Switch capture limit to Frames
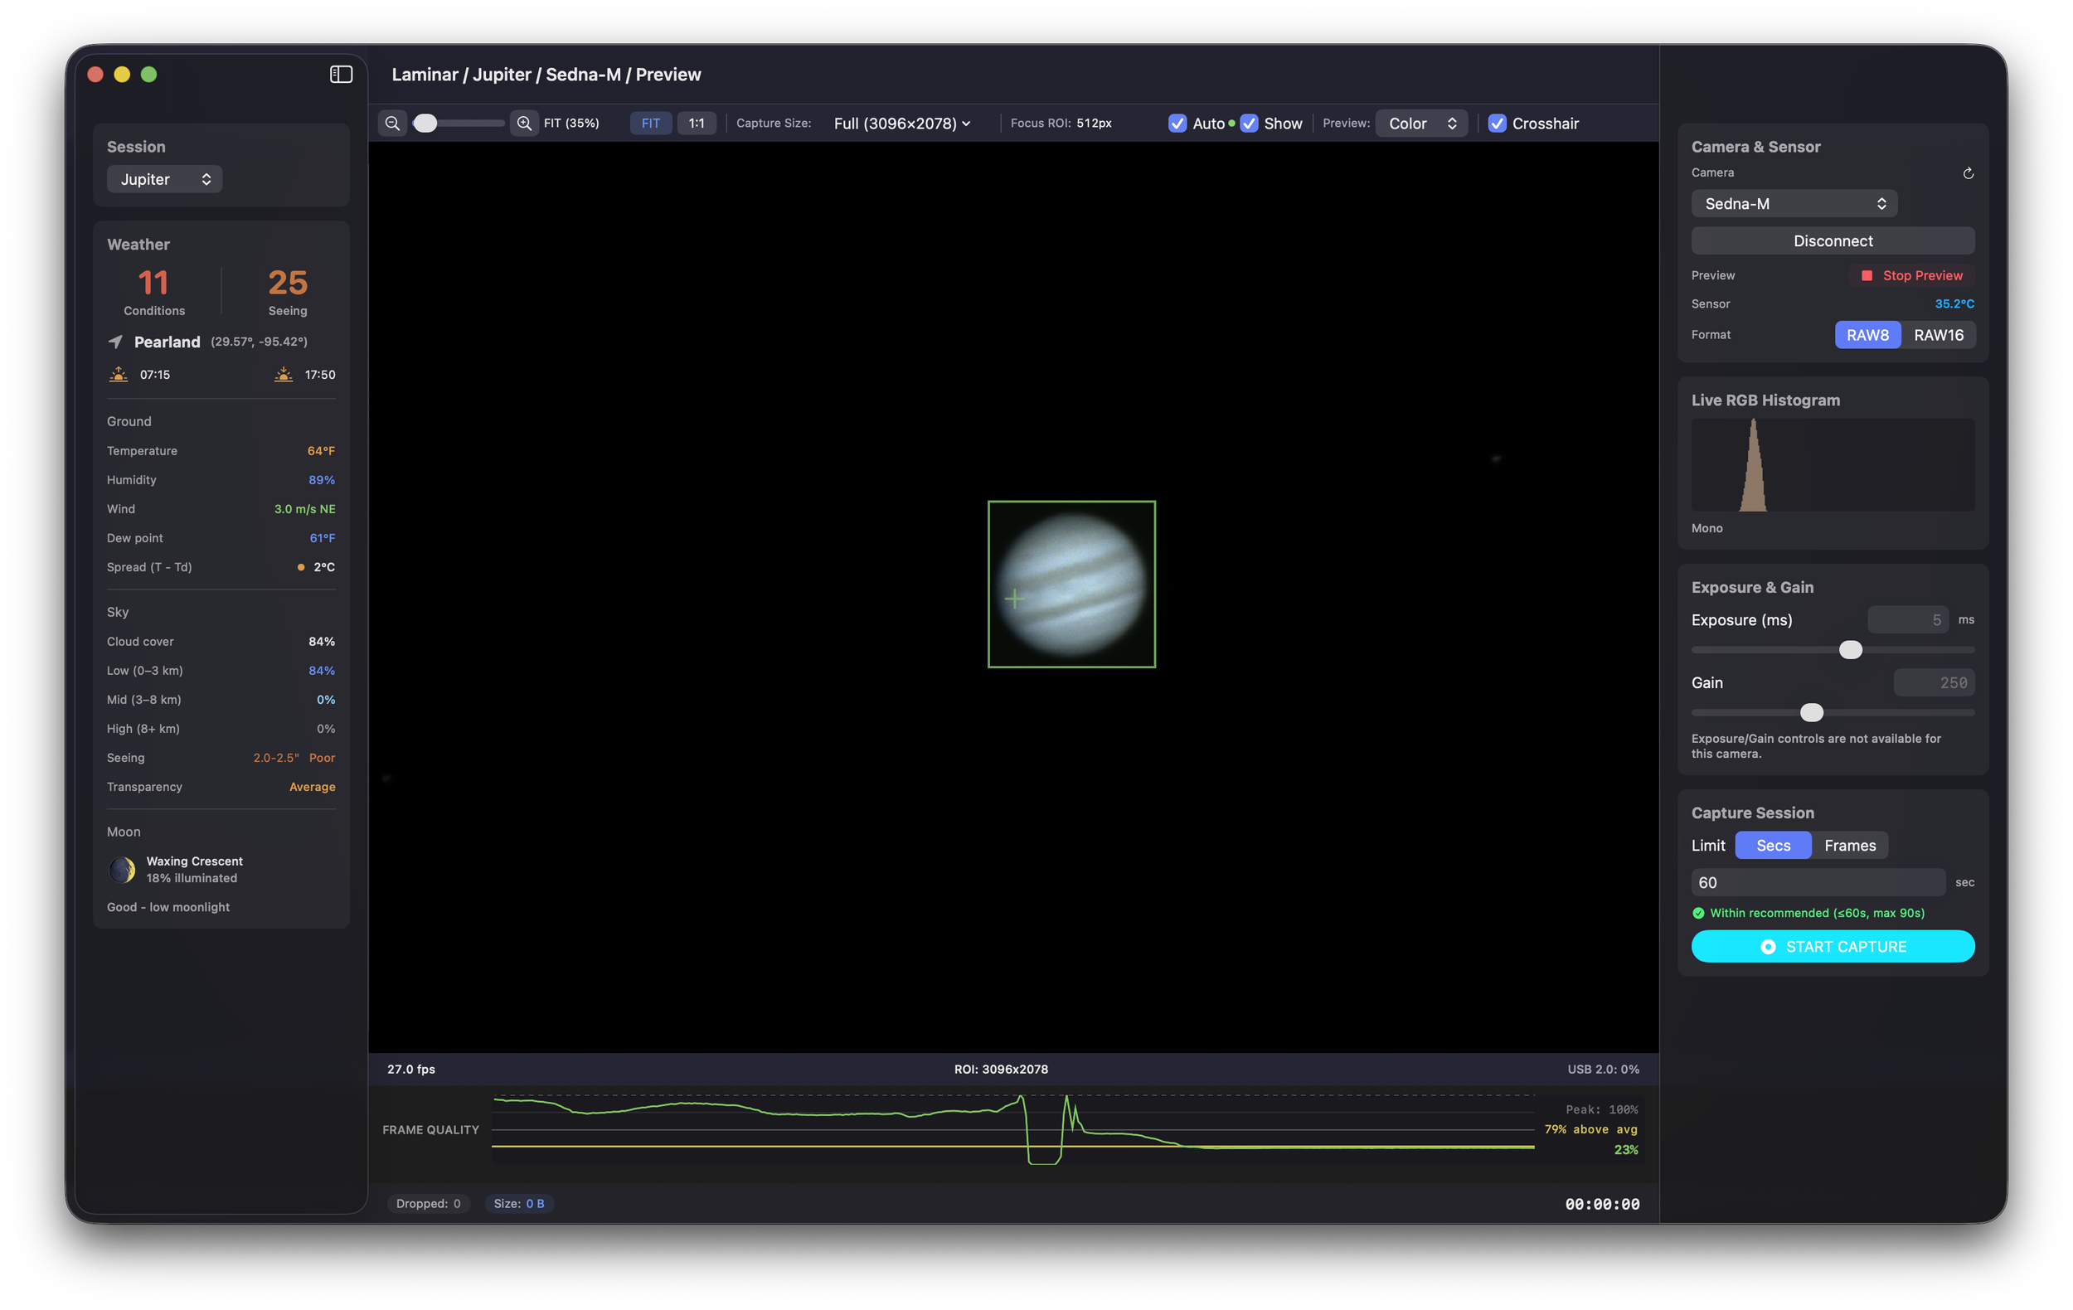The image size is (2073, 1310). (1849, 845)
